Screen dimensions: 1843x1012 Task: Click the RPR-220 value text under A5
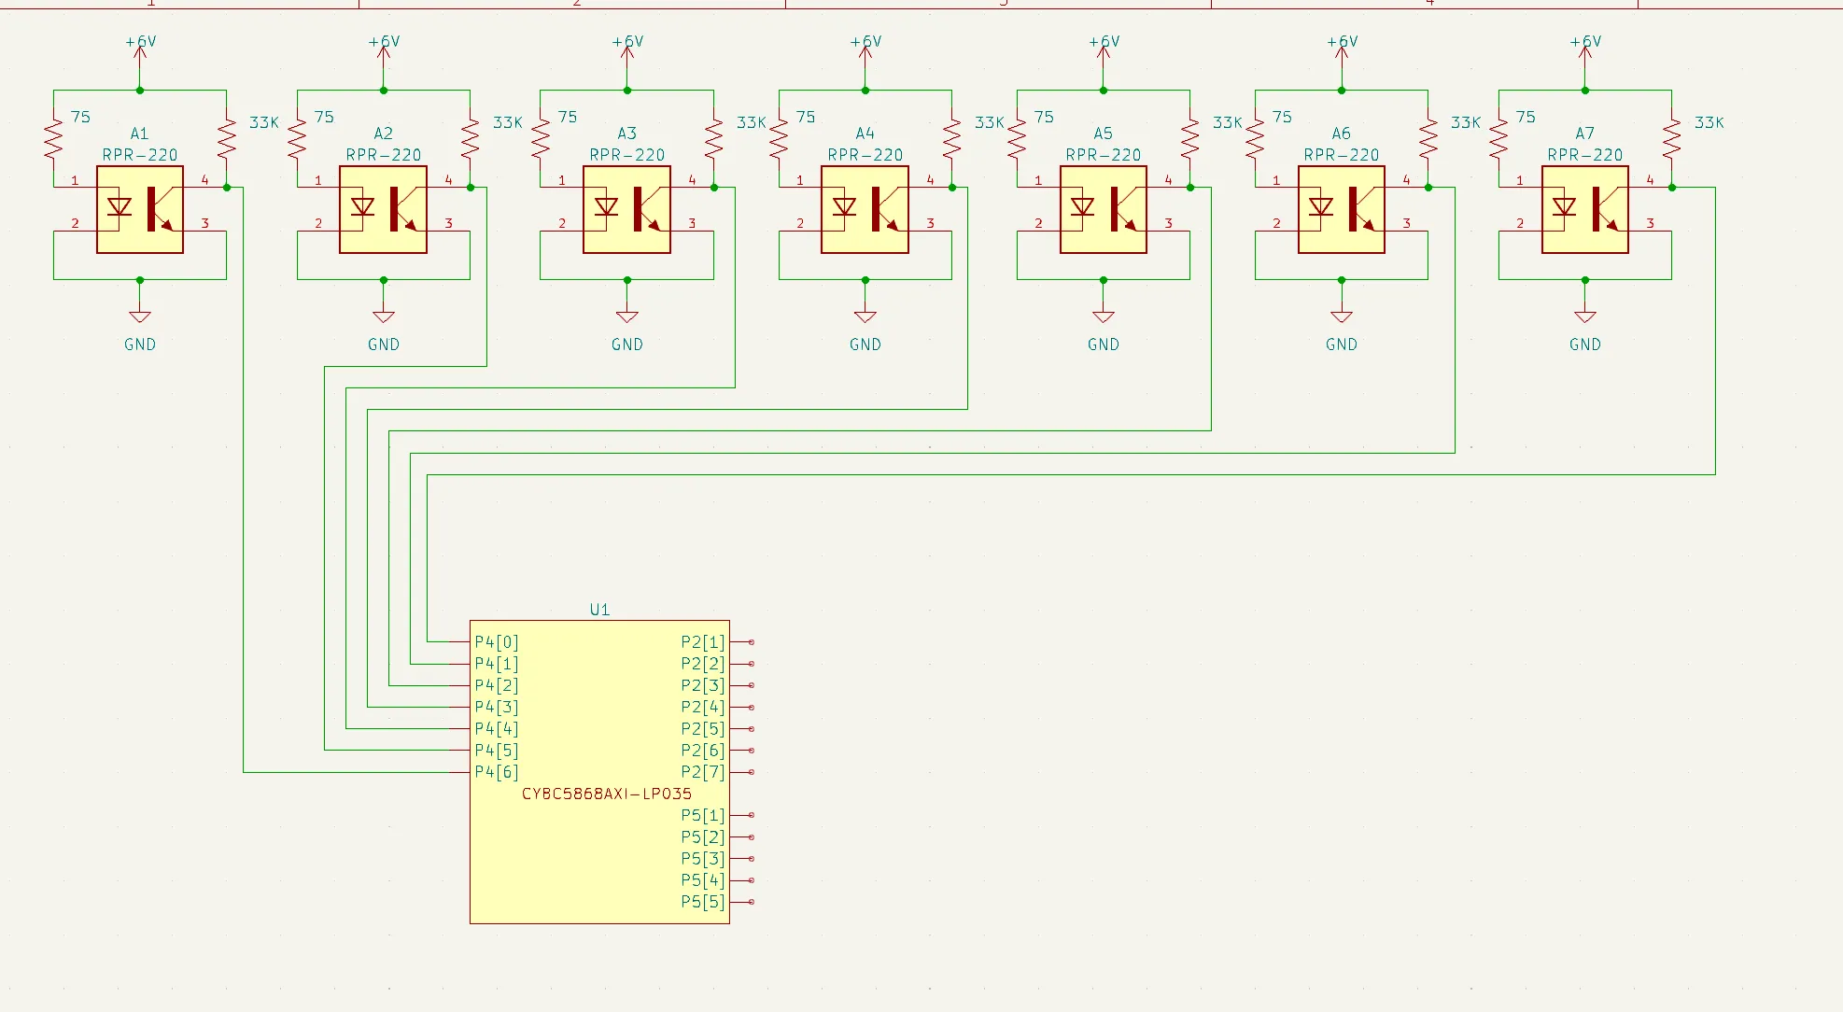[1103, 155]
